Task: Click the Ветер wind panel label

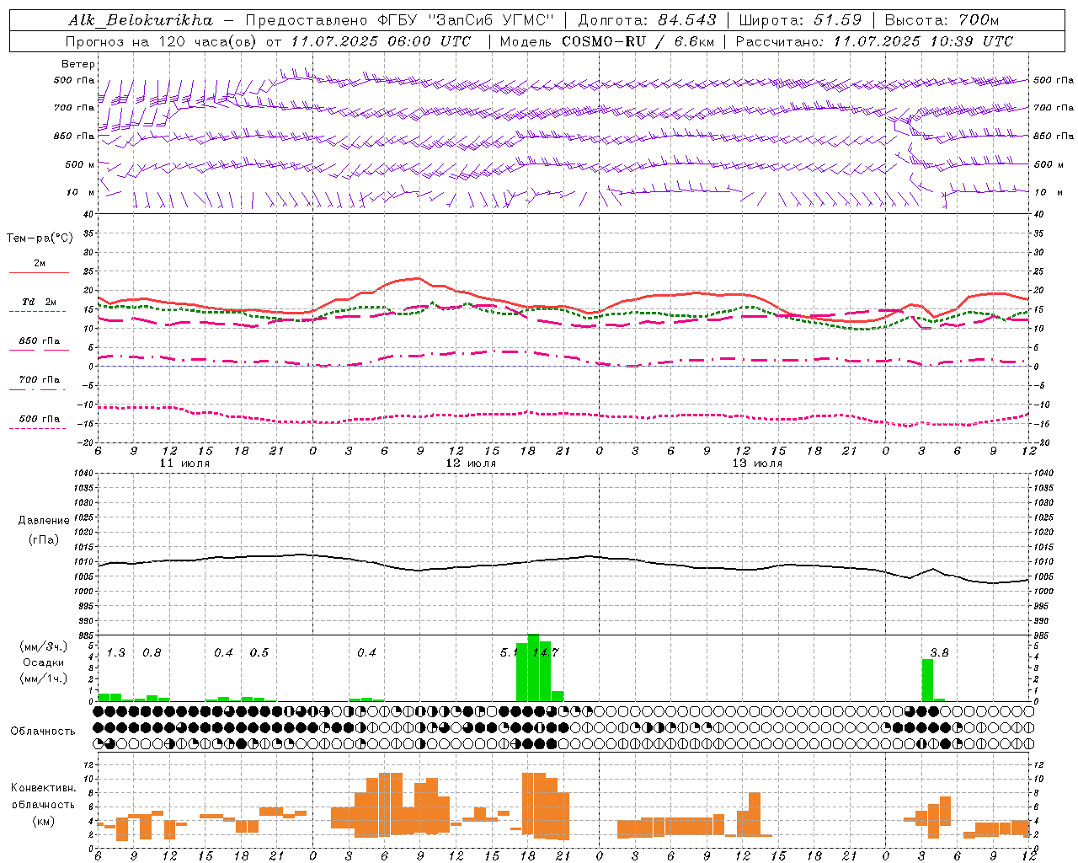Action: coord(78,64)
